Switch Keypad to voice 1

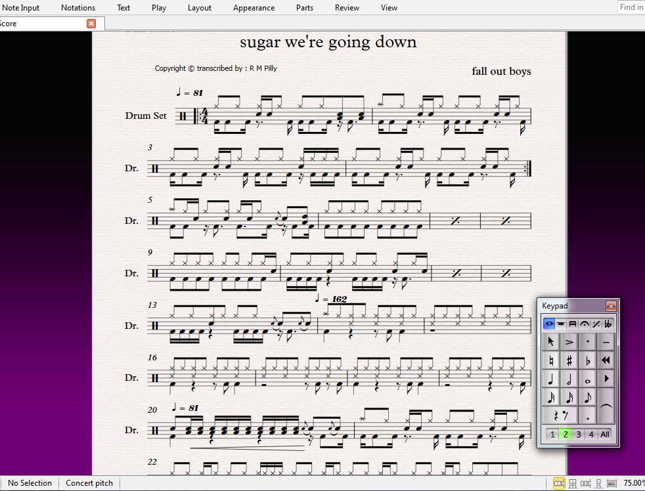point(552,435)
